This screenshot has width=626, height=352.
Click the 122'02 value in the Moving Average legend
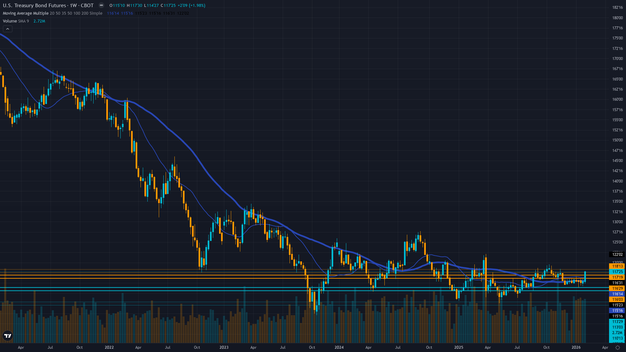point(183,13)
